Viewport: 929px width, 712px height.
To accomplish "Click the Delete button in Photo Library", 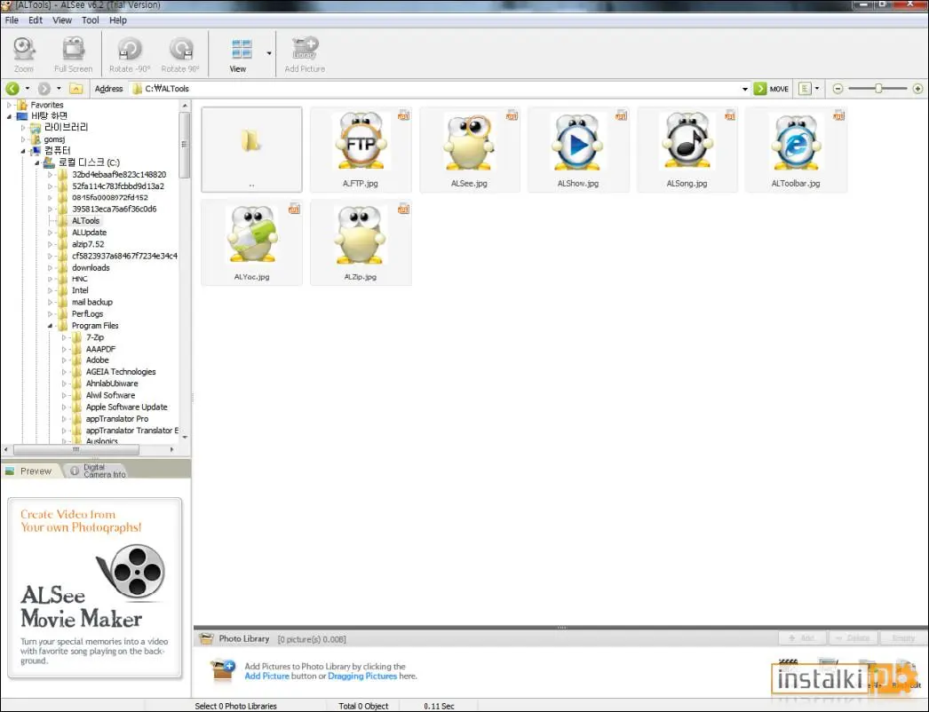I will pos(852,638).
